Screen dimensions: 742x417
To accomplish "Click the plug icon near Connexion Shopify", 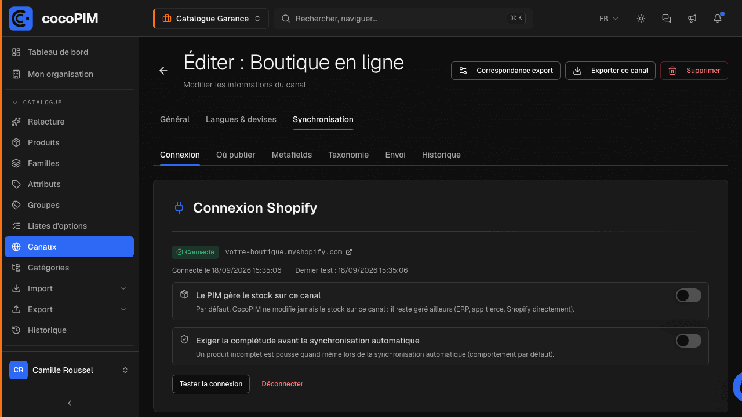I will point(179,208).
